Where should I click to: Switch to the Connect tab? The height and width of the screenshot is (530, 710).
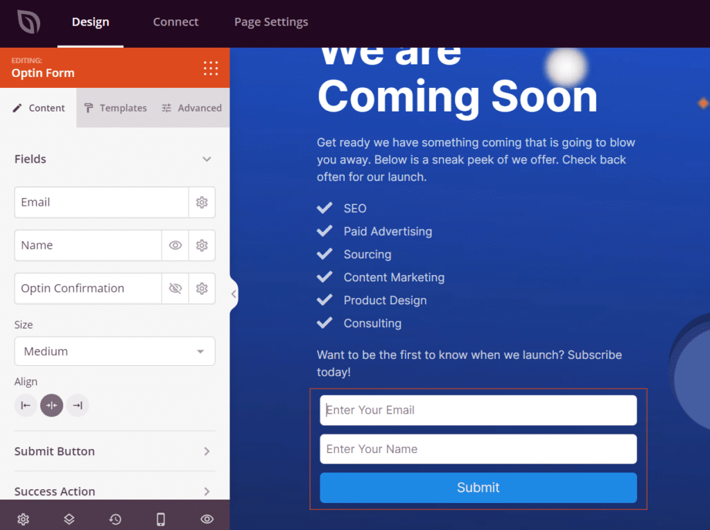coord(175,22)
